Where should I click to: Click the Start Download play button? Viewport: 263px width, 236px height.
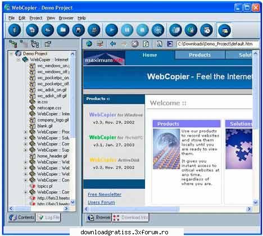(112, 30)
